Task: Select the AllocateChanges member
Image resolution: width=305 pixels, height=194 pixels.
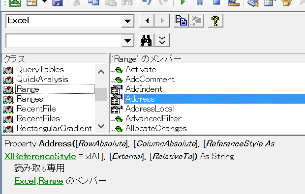Action: point(156,128)
